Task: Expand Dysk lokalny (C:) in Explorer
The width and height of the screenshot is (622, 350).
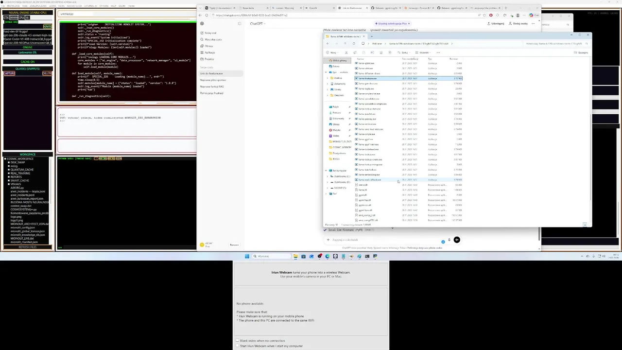Action: tap(328, 176)
